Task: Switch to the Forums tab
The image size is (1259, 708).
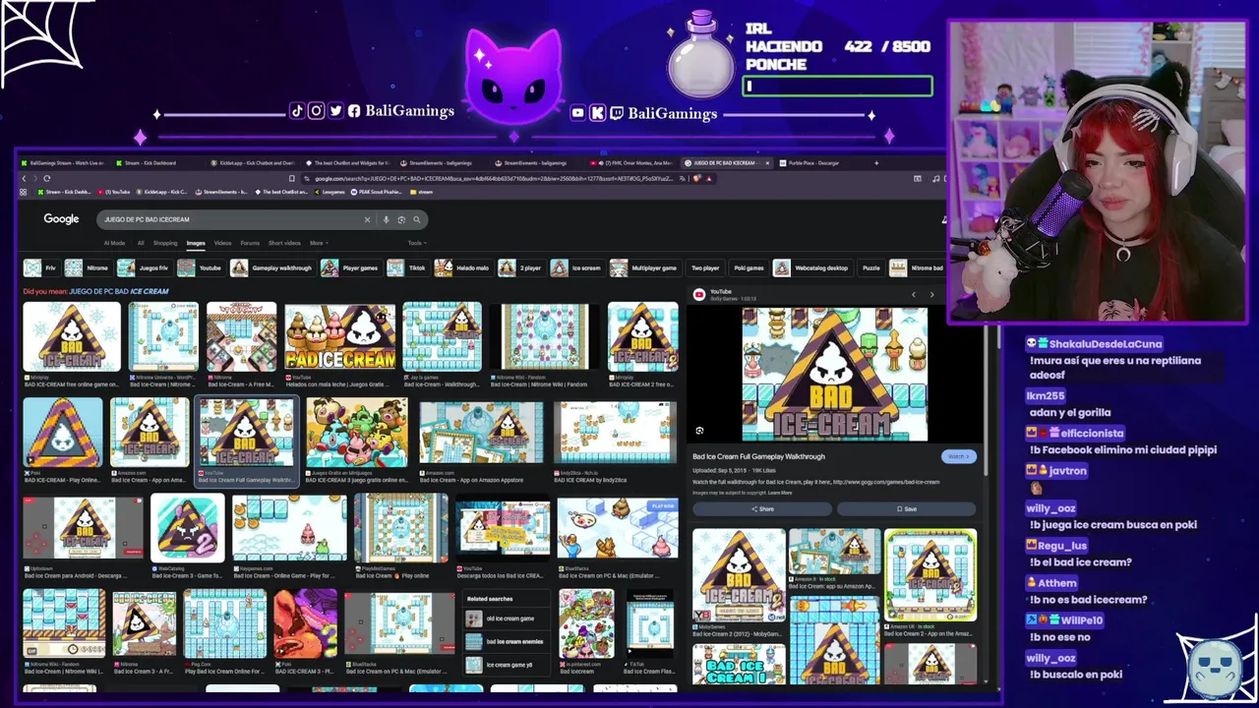Action: tap(250, 243)
